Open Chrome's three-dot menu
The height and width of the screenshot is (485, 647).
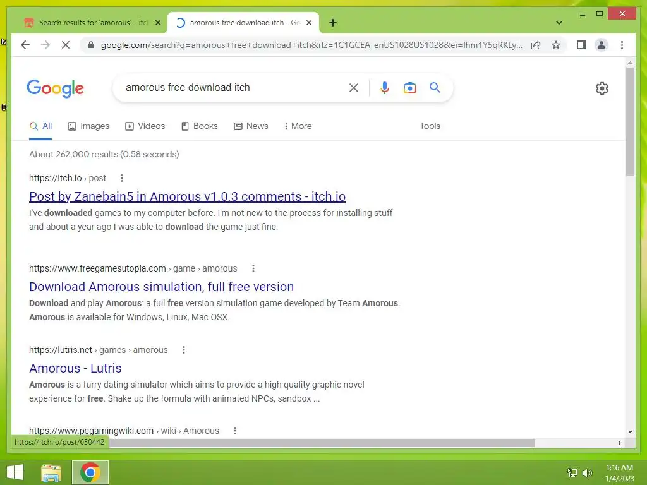click(x=622, y=45)
